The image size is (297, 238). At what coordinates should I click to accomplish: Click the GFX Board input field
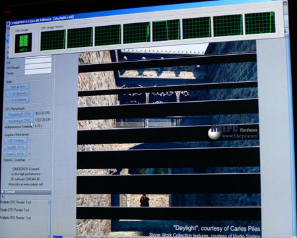coord(38,66)
